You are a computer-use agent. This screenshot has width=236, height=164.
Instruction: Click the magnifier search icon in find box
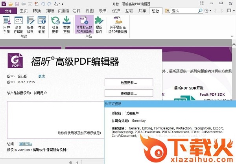click(x=200, y=11)
